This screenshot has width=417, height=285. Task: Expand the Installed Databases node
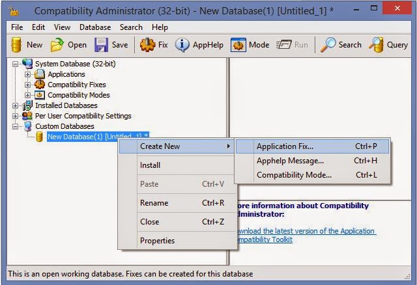[x=15, y=105]
